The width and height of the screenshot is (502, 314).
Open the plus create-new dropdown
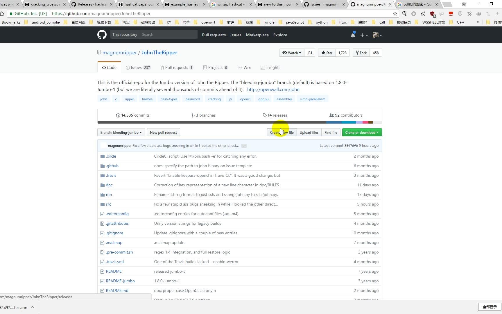(x=364, y=35)
